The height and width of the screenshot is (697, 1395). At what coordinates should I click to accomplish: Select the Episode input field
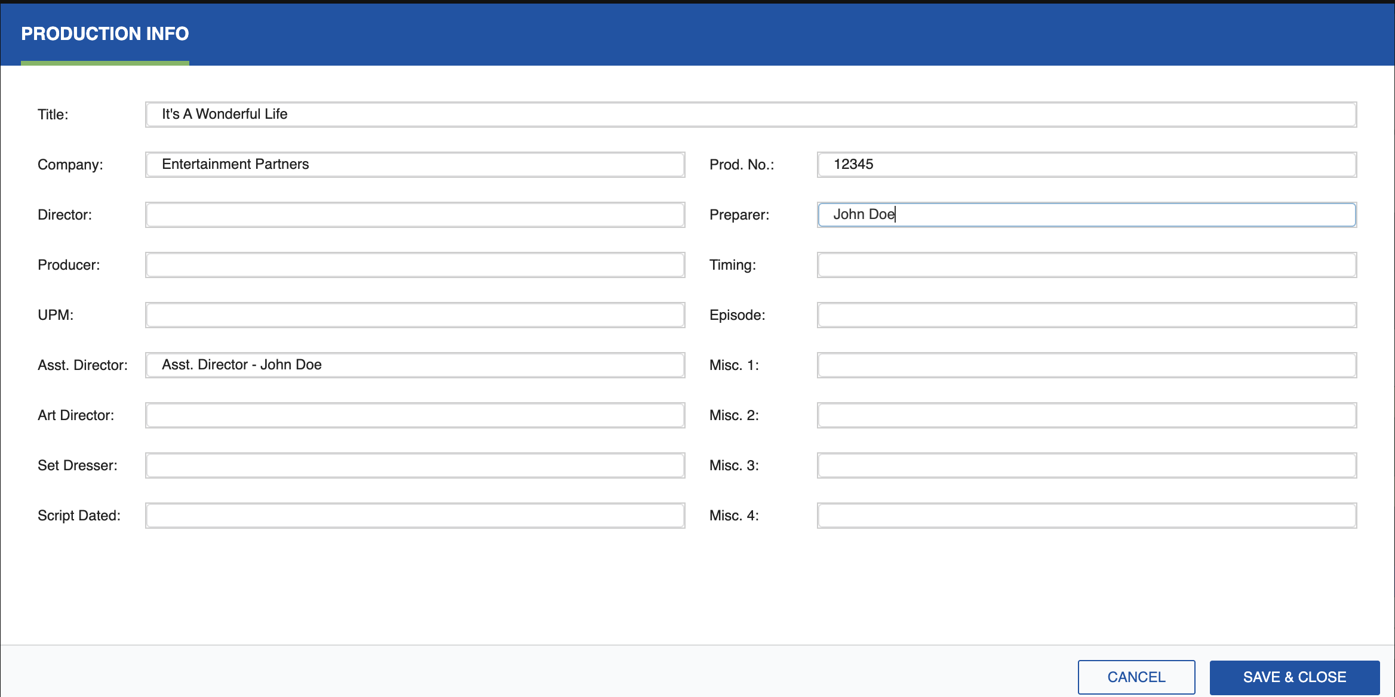coord(1086,314)
